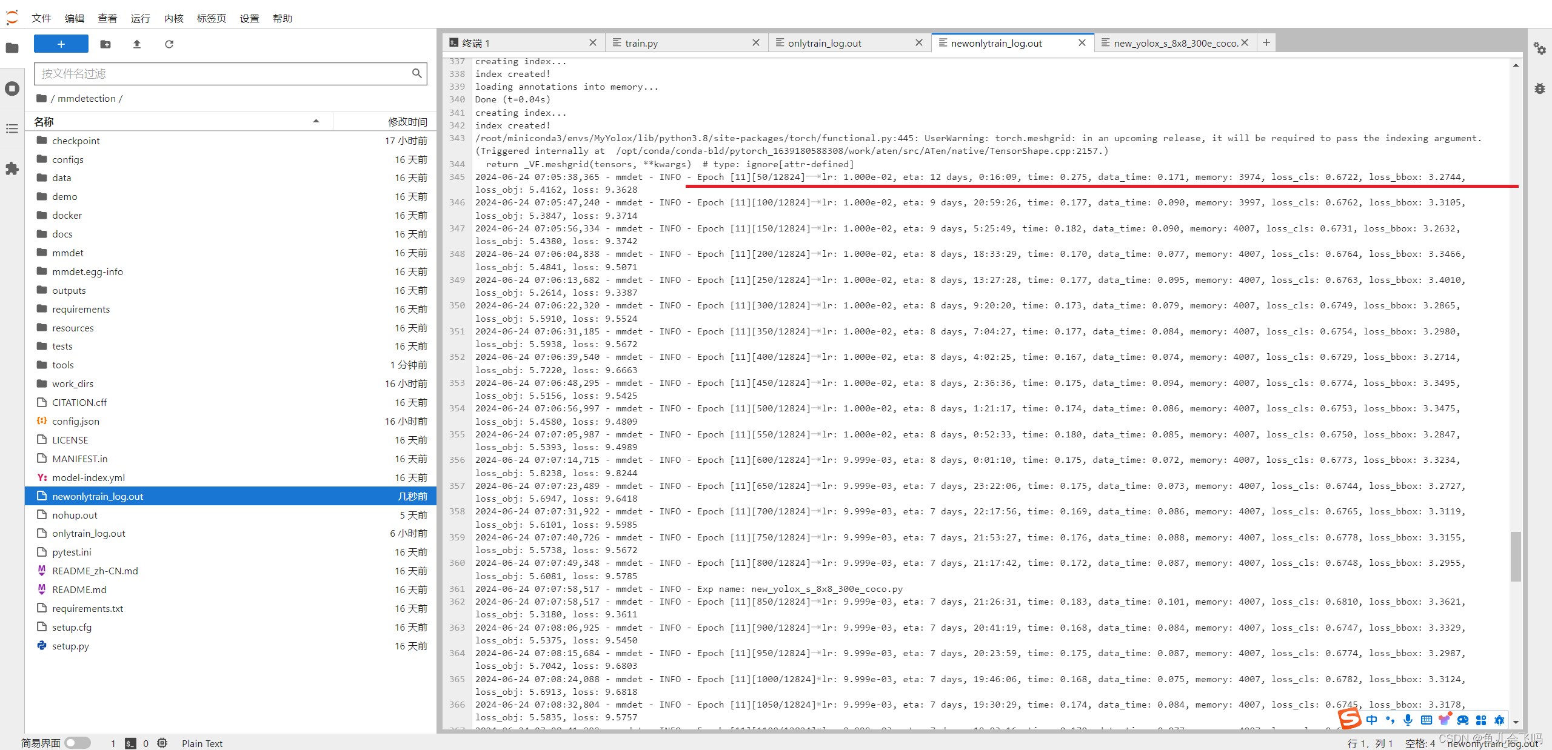Viewport: 1552px width, 750px height.
Task: Open the debugger bug icon
Action: coord(1539,88)
